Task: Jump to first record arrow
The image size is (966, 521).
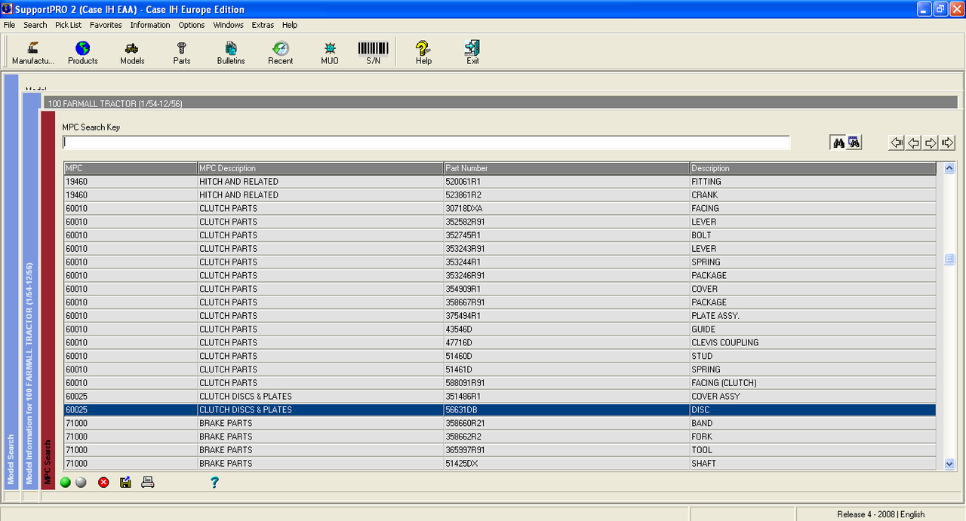Action: (x=897, y=143)
